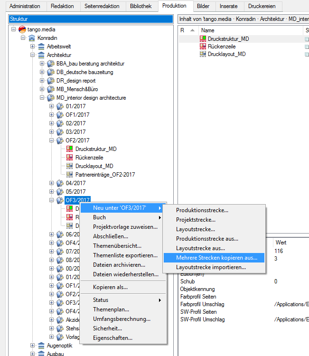Image resolution: width=309 pixels, height=356 pixels.
Task: Choose 'Mehrere Strecken kopieren aus...' submenu entry
Action: [216, 258]
